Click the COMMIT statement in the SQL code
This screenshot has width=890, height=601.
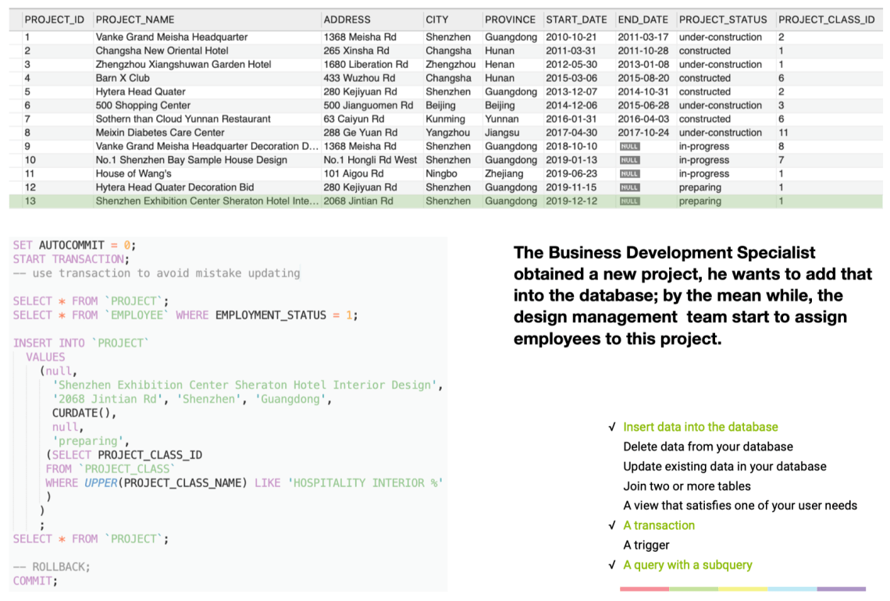[34, 581]
